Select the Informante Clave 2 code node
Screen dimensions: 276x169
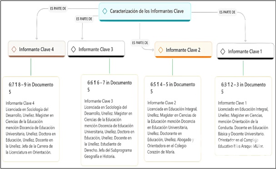tap(183, 50)
